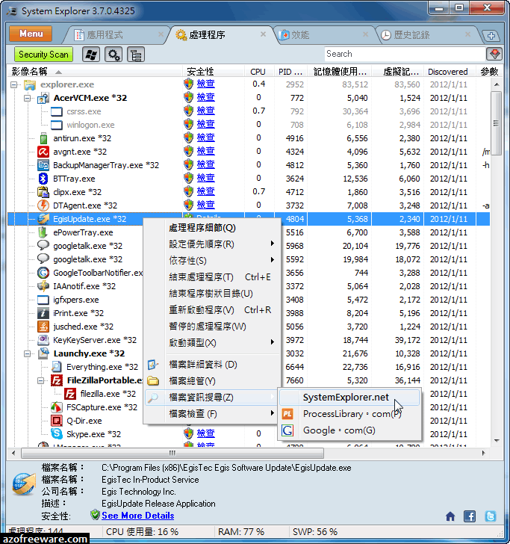The image size is (510, 544).
Task: Click 檢查 link for avgnt.exe
Action: click(x=205, y=151)
